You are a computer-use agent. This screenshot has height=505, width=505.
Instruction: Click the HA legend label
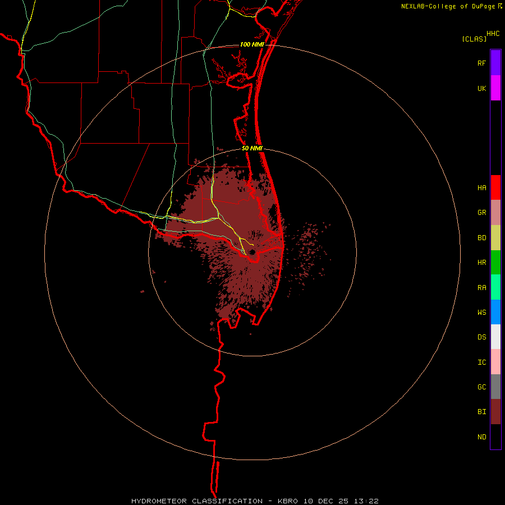click(x=481, y=188)
